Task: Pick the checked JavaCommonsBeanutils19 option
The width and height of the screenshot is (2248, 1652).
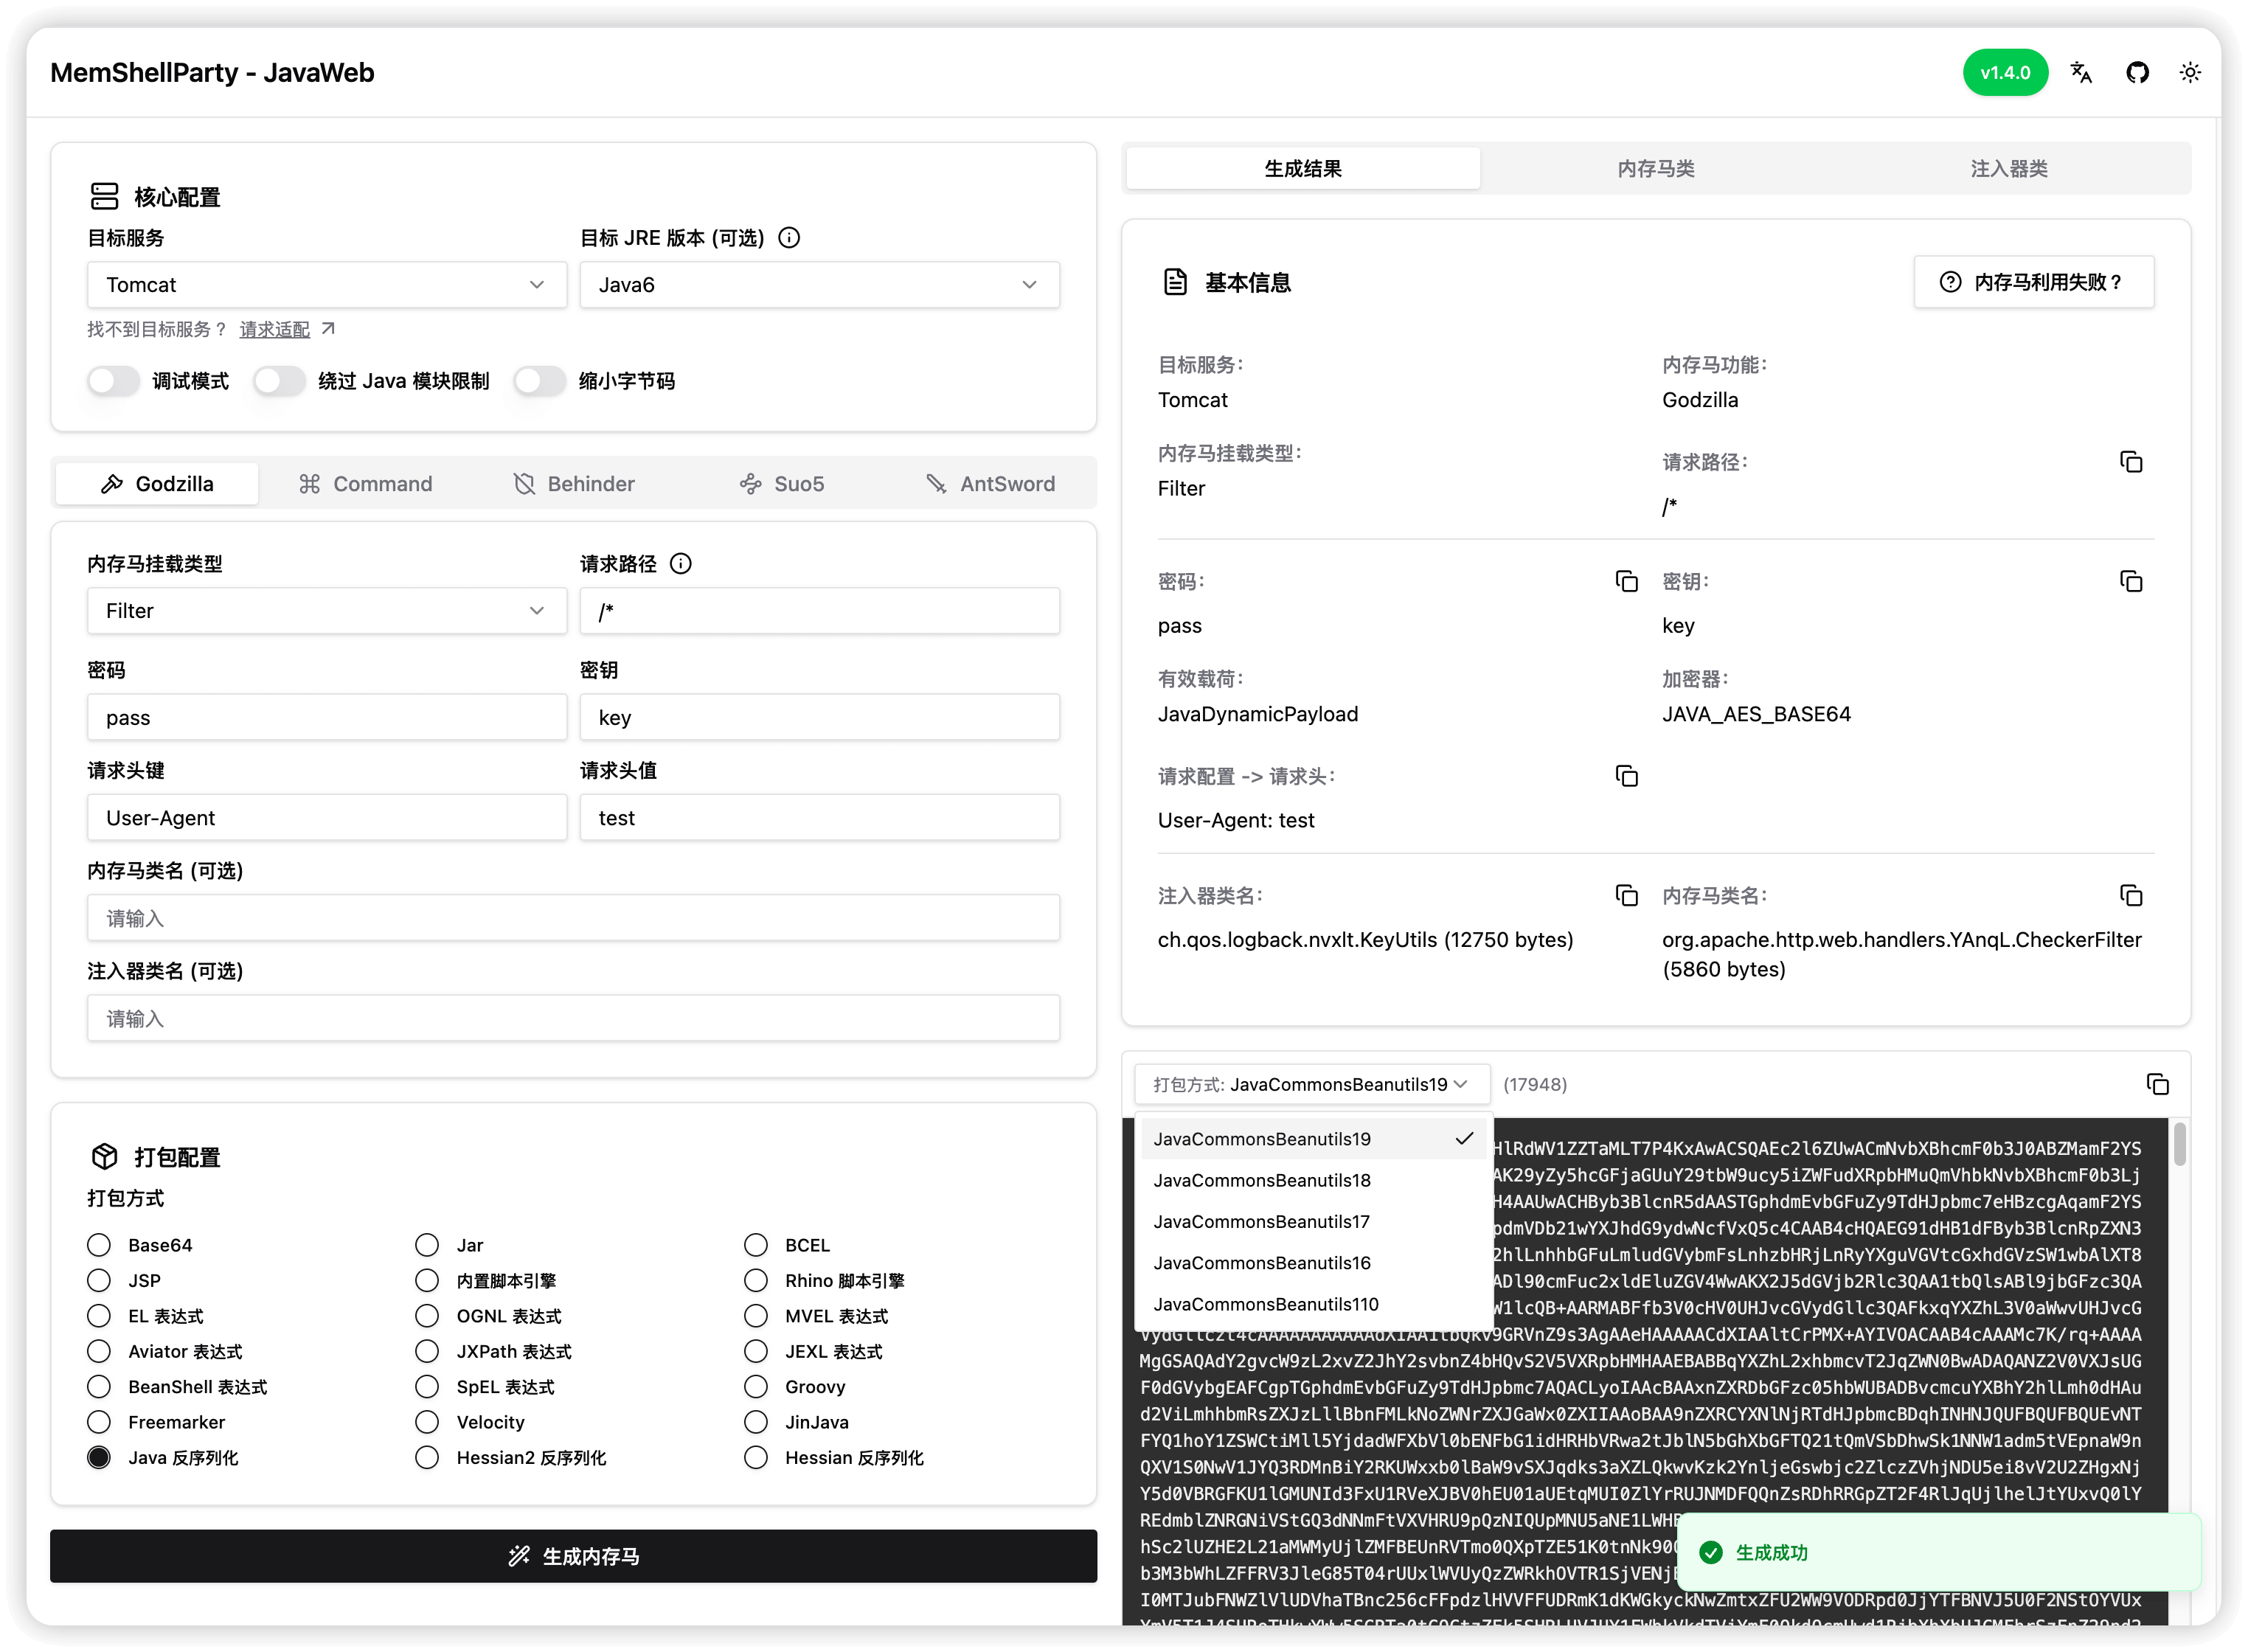Action: click(x=1314, y=1140)
